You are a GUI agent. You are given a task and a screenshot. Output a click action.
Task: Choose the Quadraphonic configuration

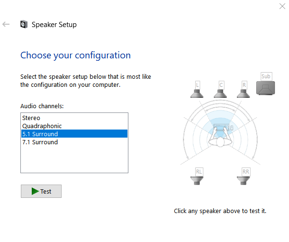pyautogui.click(x=42, y=126)
